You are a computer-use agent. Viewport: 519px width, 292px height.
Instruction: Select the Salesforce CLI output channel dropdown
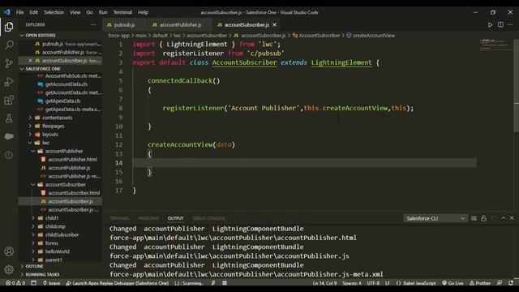tap(435, 218)
